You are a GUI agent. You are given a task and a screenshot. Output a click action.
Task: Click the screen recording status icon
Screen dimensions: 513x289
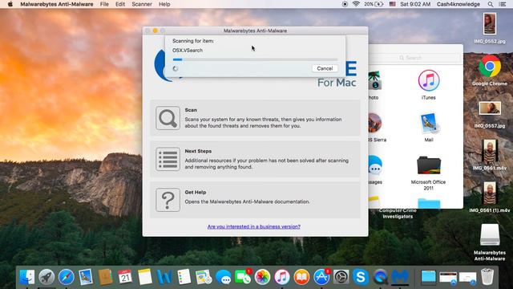click(x=345, y=4)
